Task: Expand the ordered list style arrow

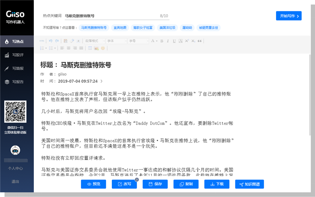Action: tap(46, 48)
